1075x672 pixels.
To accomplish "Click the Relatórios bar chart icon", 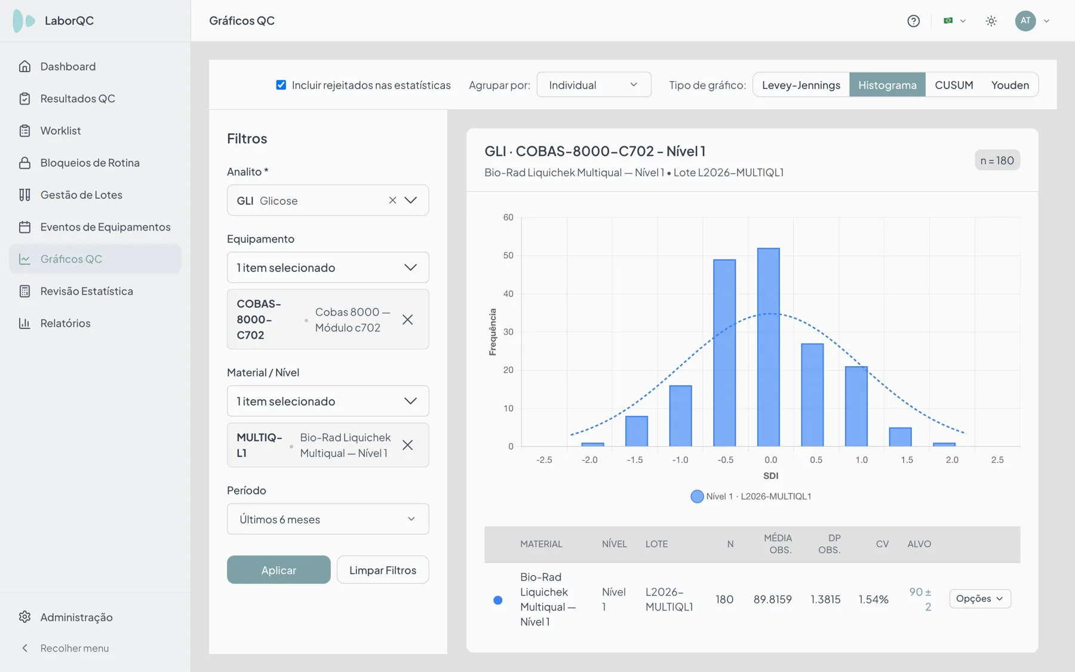I will pyautogui.click(x=24, y=323).
